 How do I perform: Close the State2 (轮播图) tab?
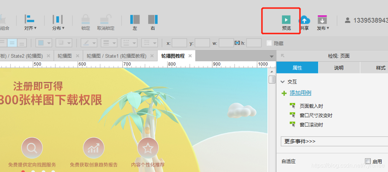click(x=48, y=56)
